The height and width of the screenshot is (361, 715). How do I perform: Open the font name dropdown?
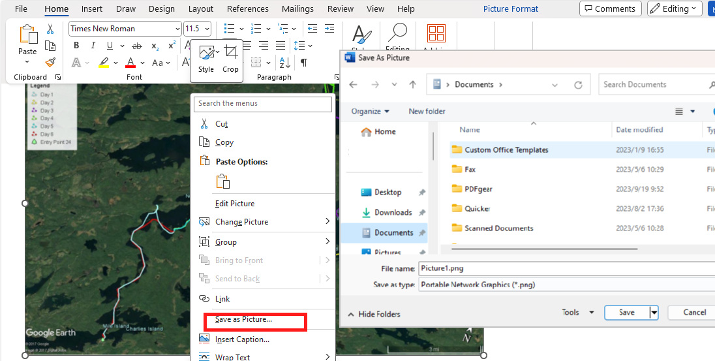[x=177, y=29]
